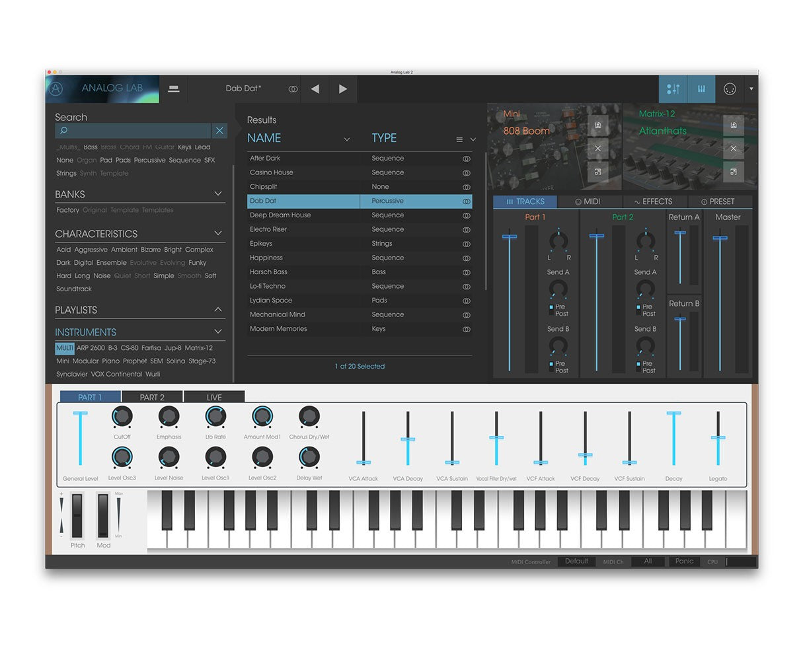Screen dimensions: 803x650
Task: Toggle the Matrix-12 instrument filter
Action: coord(198,348)
